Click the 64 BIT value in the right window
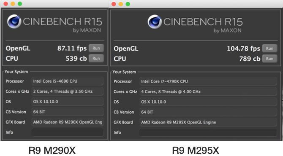This screenshot has width=283, height=156. pyautogui.click(x=208, y=112)
